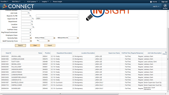Sort by Supervisor Name column header
Screen dimensions: 169x95
click(x=114, y=53)
